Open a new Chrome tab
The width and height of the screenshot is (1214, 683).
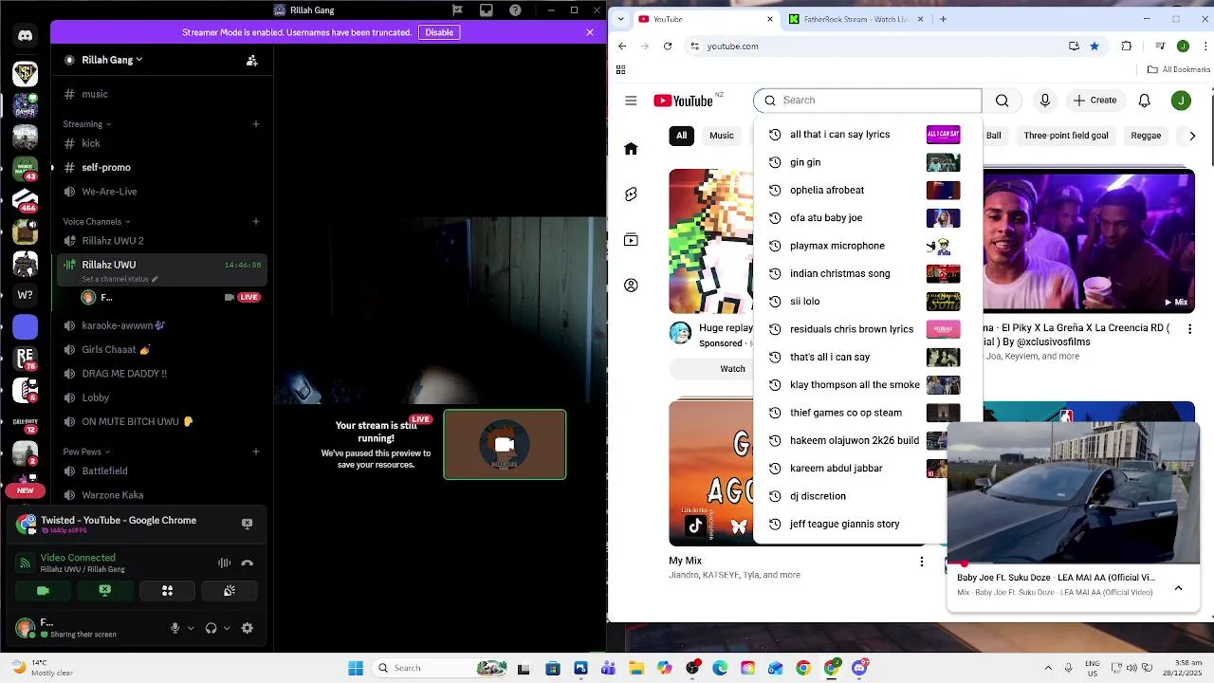tap(943, 19)
